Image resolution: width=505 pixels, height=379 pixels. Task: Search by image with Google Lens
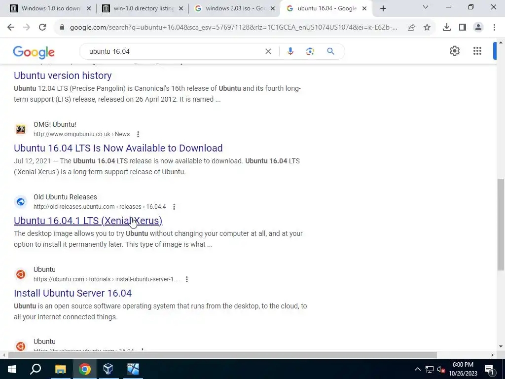310,51
